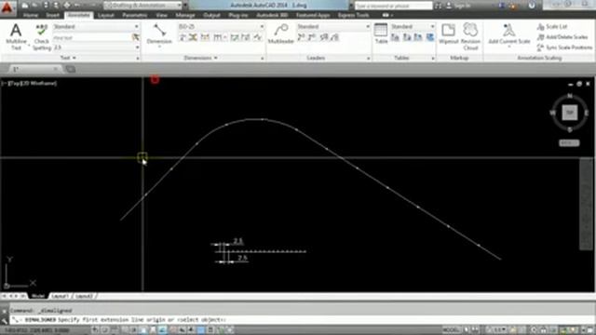Open the Leaders panel dialog launcher arrow
Image resolution: width=596 pixels, height=335 pixels.
pos(369,59)
